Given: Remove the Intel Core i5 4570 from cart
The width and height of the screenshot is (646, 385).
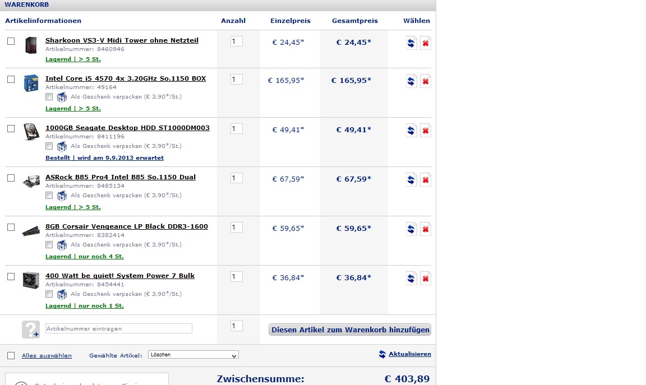Looking at the screenshot, I should pos(426,81).
